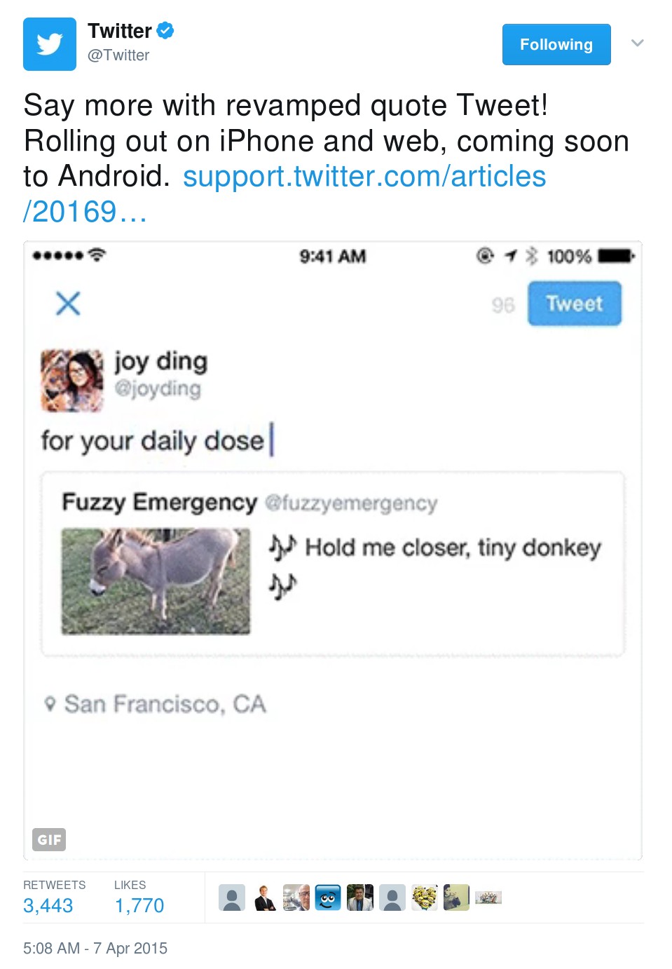This screenshot has width=672, height=969.
Task: Click the blue verified badge
Action: tap(165, 31)
